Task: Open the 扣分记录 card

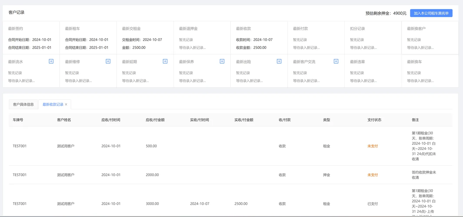Action: pos(373,38)
